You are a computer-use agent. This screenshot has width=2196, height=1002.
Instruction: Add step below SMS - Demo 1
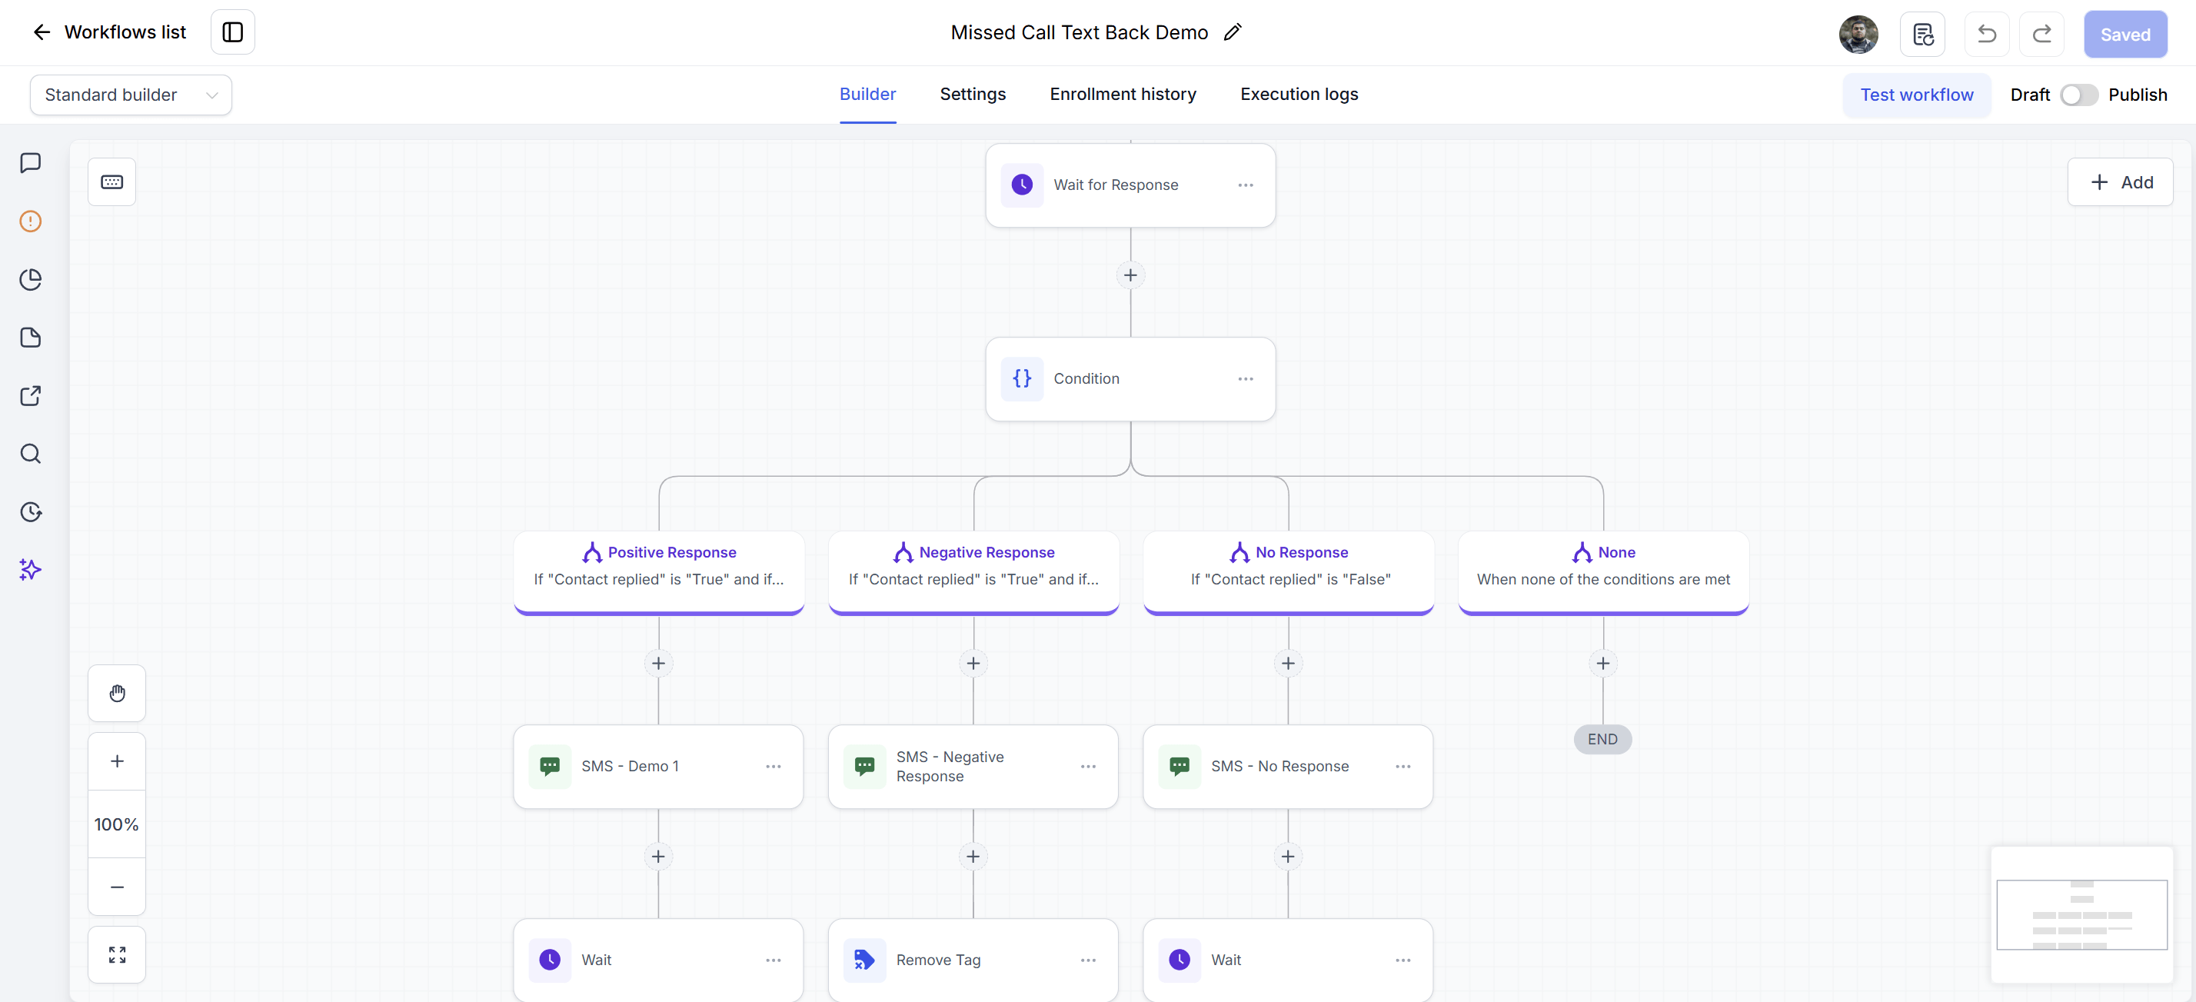point(658,856)
